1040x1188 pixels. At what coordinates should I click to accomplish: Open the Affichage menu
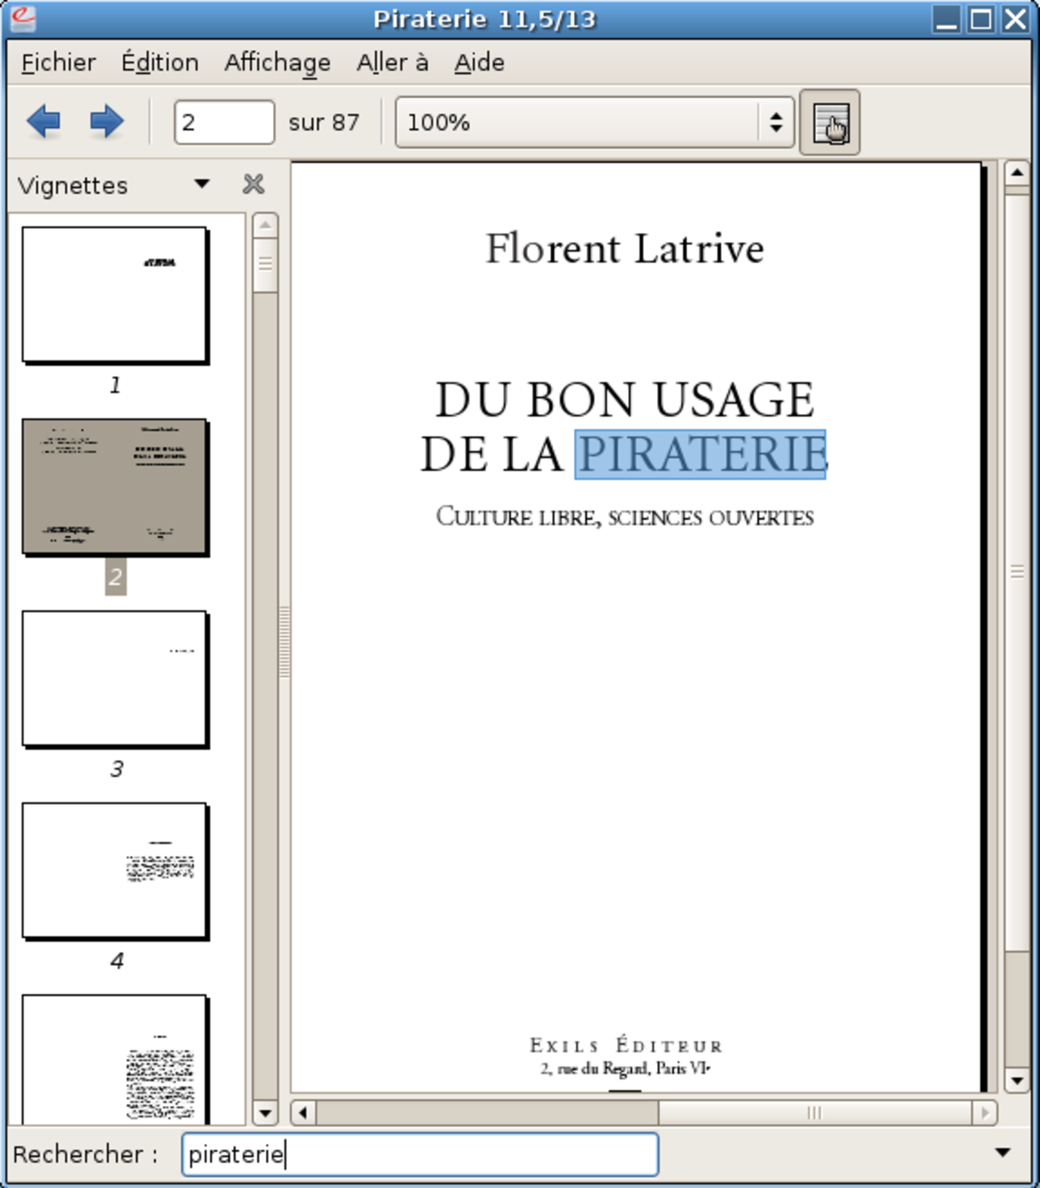point(277,62)
